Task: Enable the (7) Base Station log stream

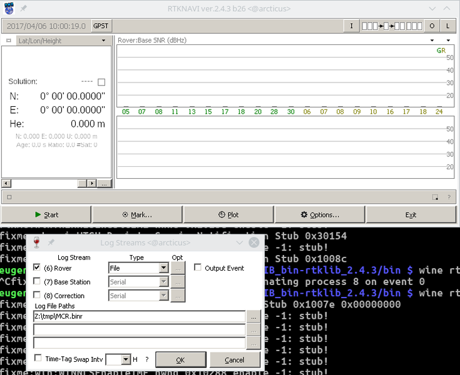Action: pyautogui.click(x=37, y=282)
